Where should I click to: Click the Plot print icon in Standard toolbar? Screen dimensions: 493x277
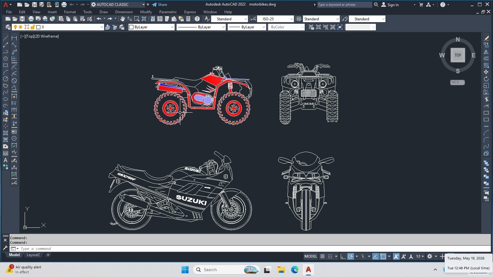point(31,19)
